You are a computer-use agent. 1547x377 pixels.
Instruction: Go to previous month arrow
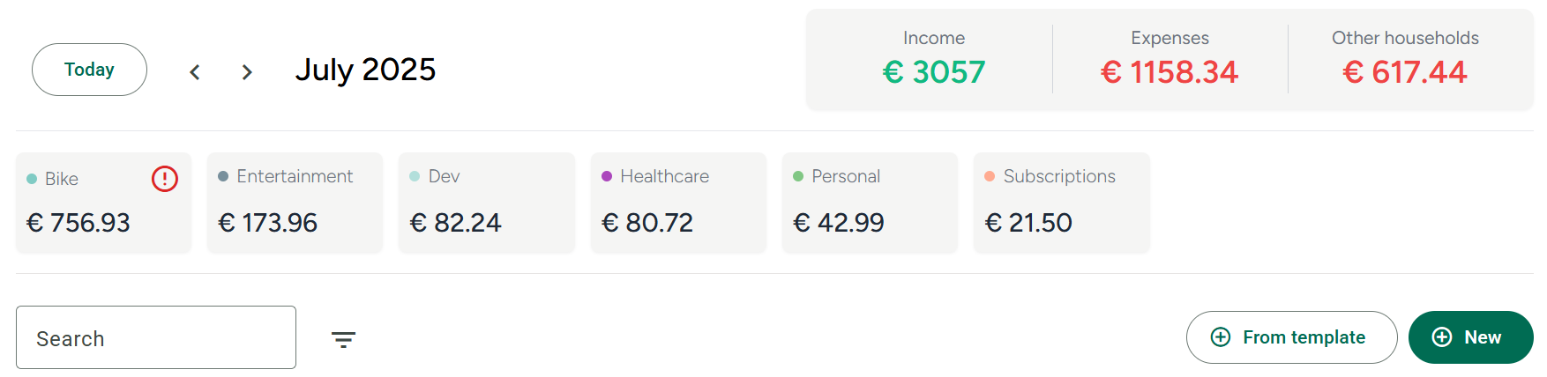[x=195, y=72]
